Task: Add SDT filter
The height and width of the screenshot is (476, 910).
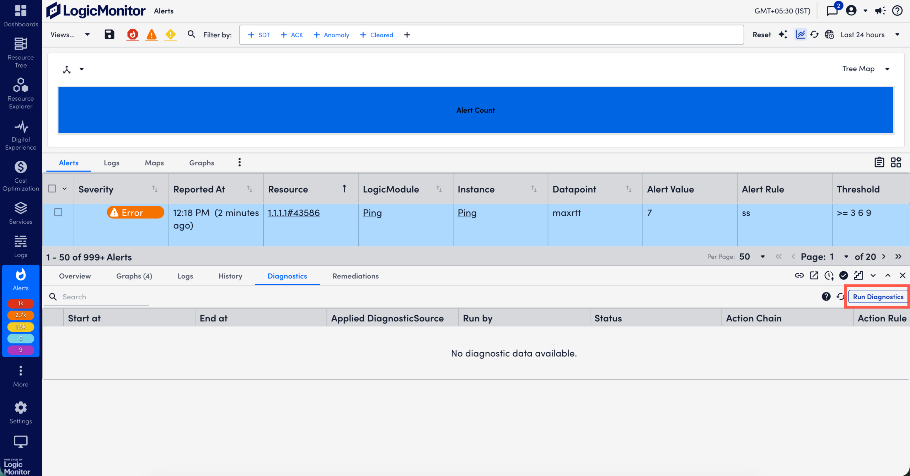Action: click(x=259, y=35)
